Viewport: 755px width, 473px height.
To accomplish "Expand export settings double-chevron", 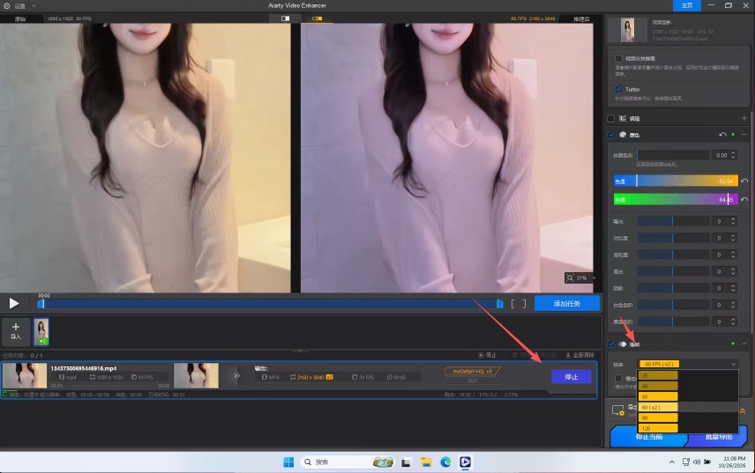I will 743,411.
